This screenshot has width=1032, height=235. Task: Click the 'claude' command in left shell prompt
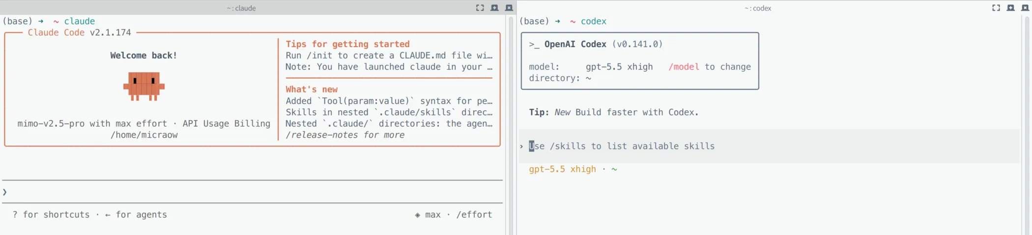(x=79, y=21)
